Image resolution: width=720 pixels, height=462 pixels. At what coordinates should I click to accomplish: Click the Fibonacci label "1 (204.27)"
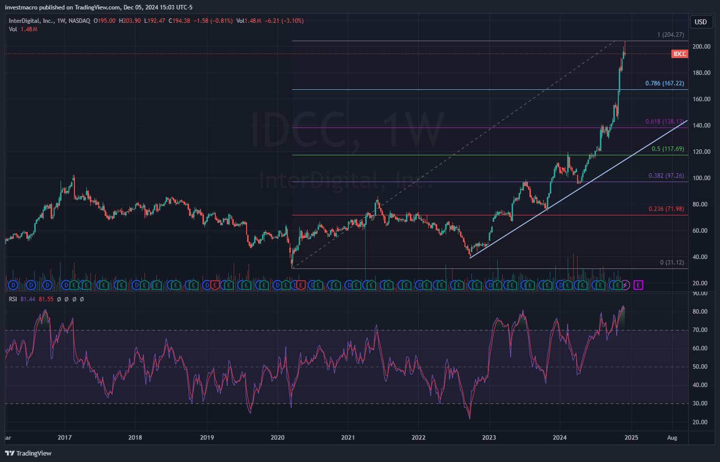click(x=670, y=35)
